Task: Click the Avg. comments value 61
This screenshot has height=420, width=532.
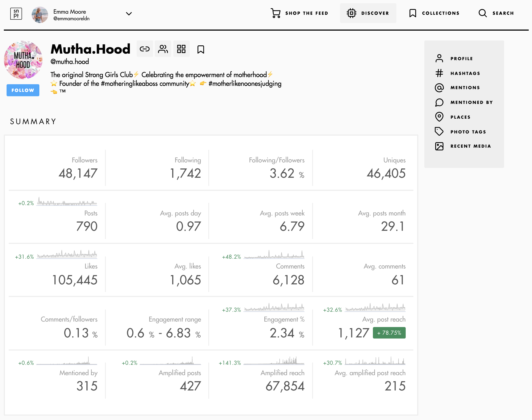Action: [x=398, y=280]
